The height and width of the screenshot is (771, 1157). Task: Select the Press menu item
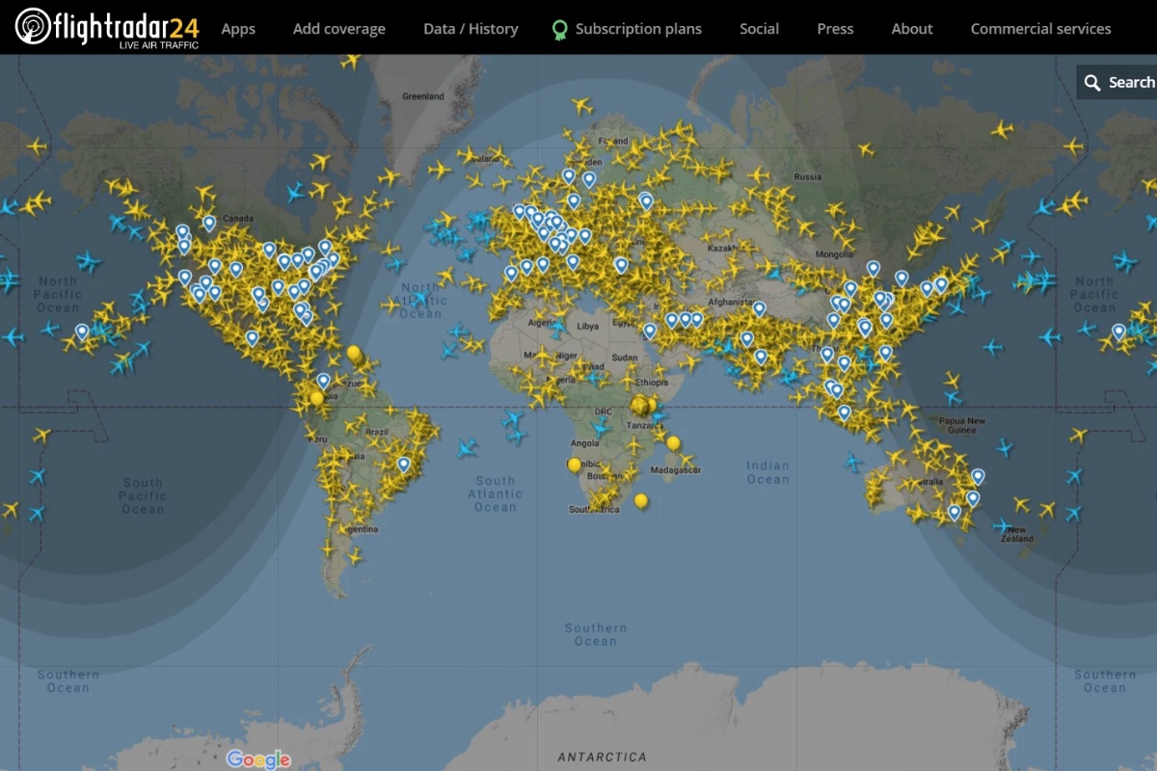(834, 29)
